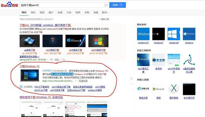The height and width of the screenshot is (117, 205).
Task: Click the 系统之家 logo icon
Action: (x=143, y=89)
